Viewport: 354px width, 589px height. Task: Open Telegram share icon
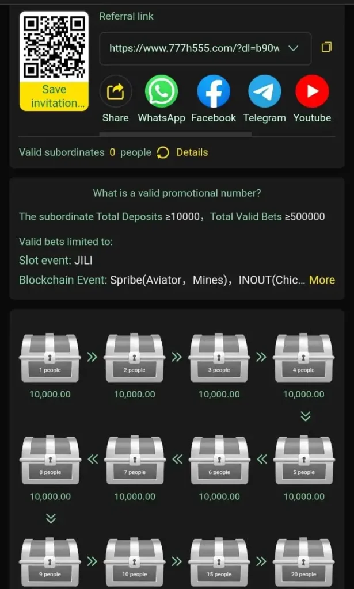coord(265,91)
